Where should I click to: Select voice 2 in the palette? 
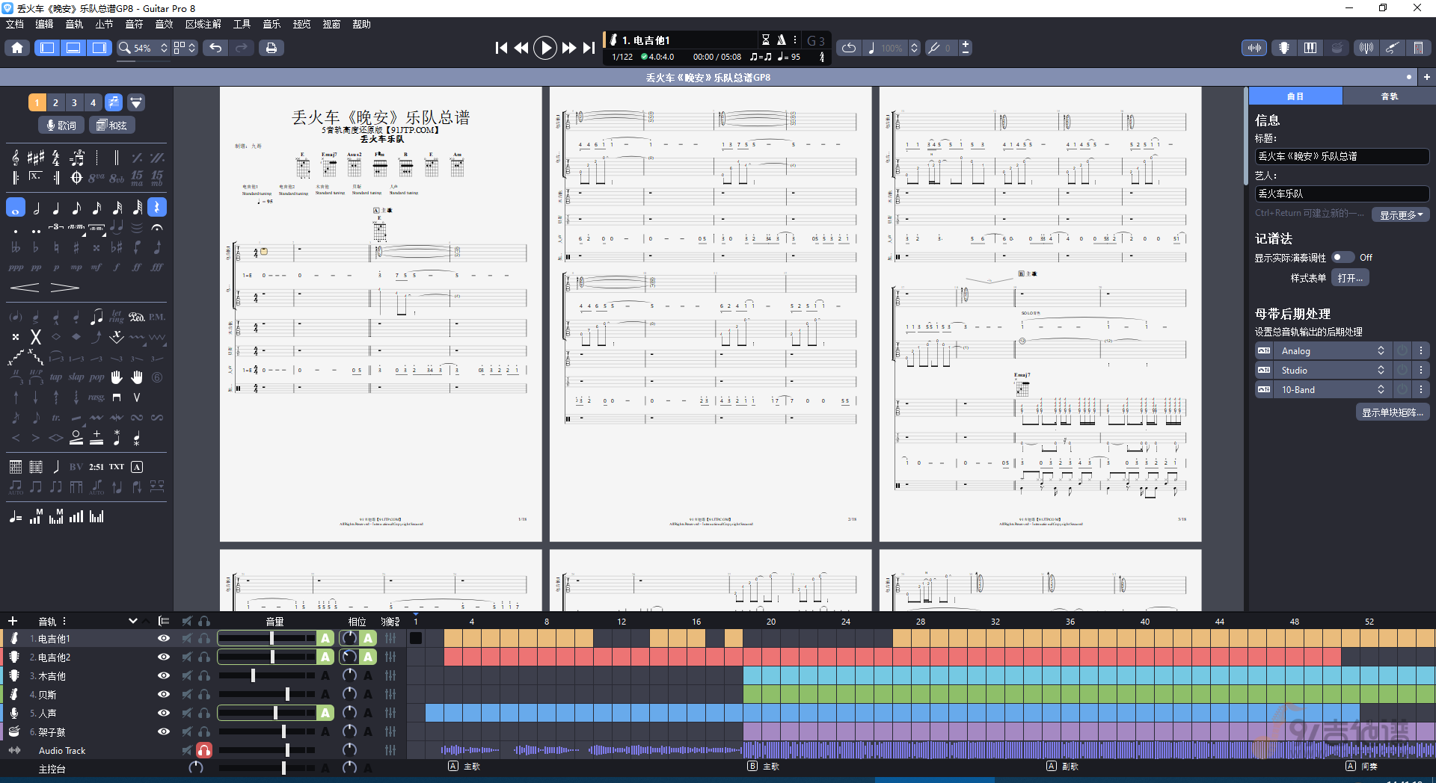(55, 102)
